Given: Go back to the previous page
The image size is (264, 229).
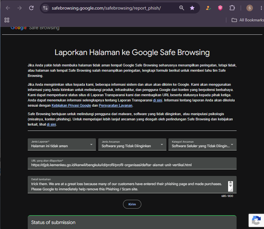Looking at the screenshot, I should tap(8, 8).
